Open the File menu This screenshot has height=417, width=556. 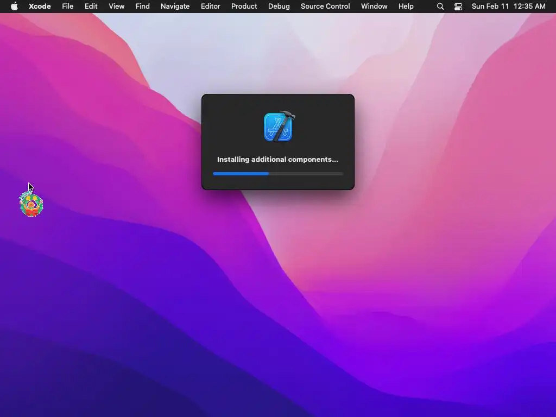(x=68, y=7)
